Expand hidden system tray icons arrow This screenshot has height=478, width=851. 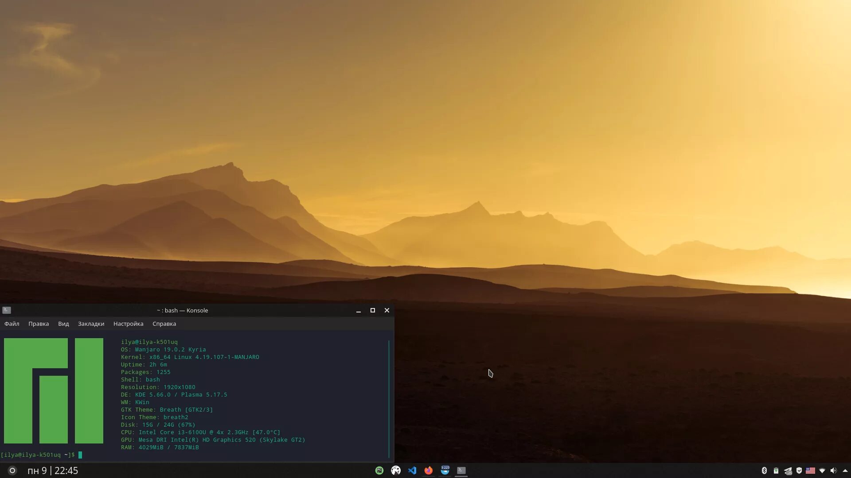coord(845,470)
